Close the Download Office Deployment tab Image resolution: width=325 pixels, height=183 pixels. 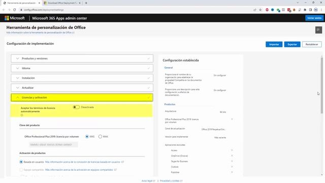80,3
